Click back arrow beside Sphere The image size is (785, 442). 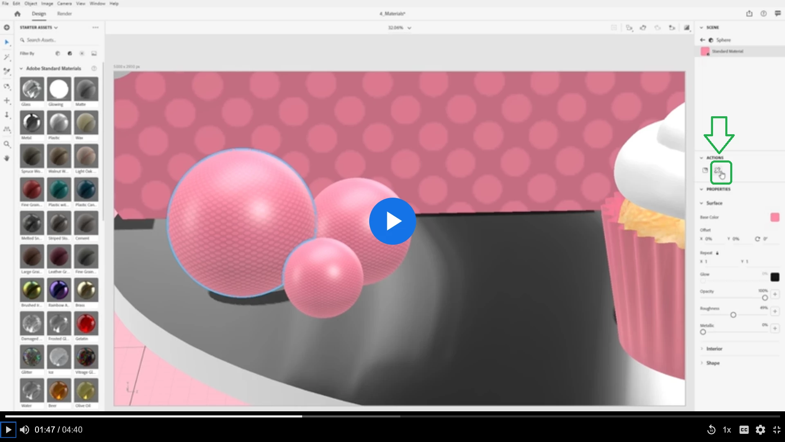click(702, 40)
